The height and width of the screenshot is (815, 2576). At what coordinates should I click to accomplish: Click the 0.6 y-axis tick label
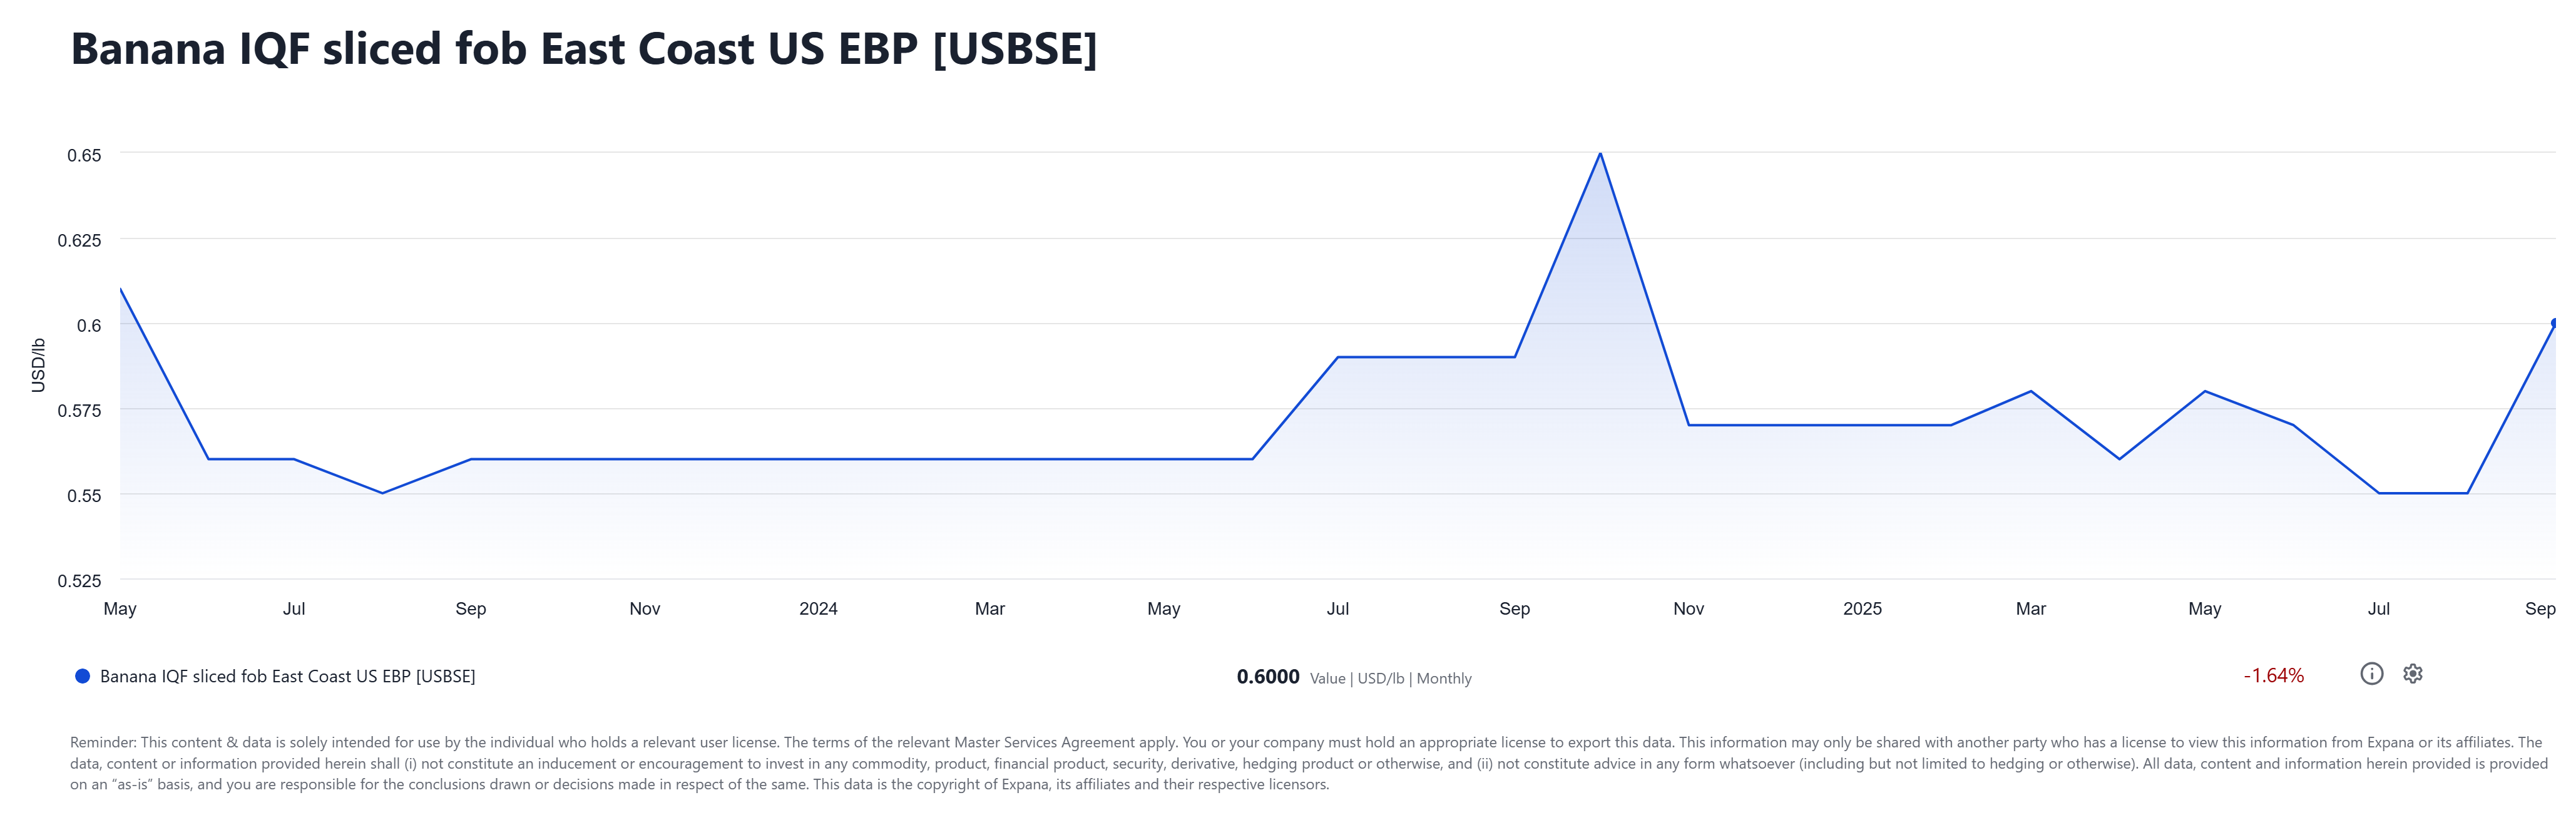tap(89, 325)
